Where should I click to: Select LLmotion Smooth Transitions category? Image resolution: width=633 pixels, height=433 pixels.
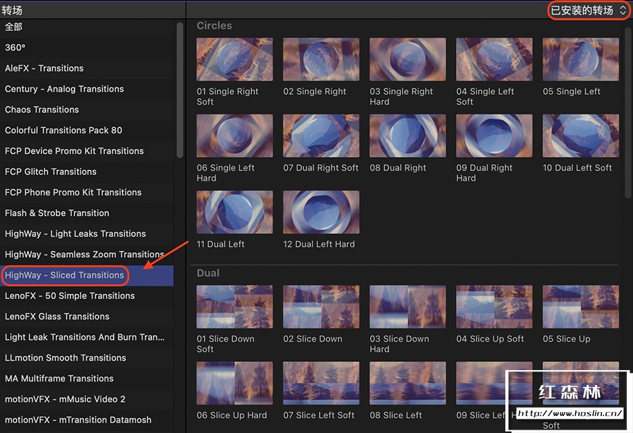(x=86, y=357)
